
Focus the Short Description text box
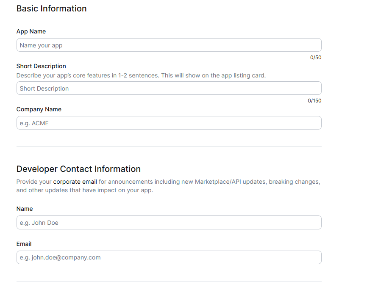click(169, 88)
